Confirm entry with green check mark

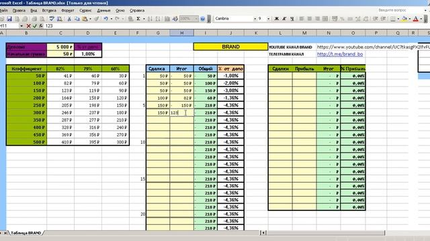(34, 26)
